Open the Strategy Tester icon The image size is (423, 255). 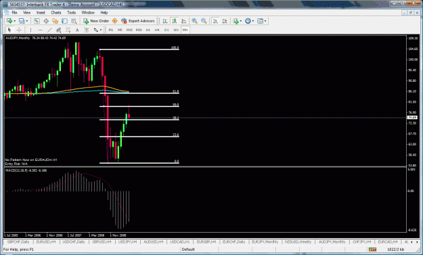point(74,21)
